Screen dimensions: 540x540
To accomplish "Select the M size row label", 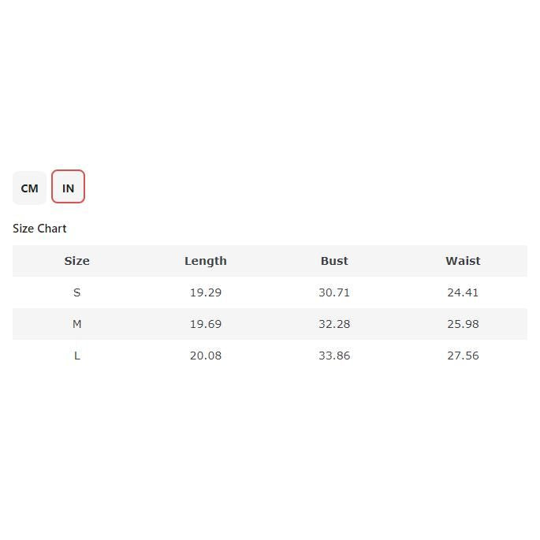I will click(x=76, y=324).
